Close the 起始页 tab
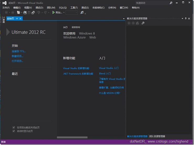 20,19
